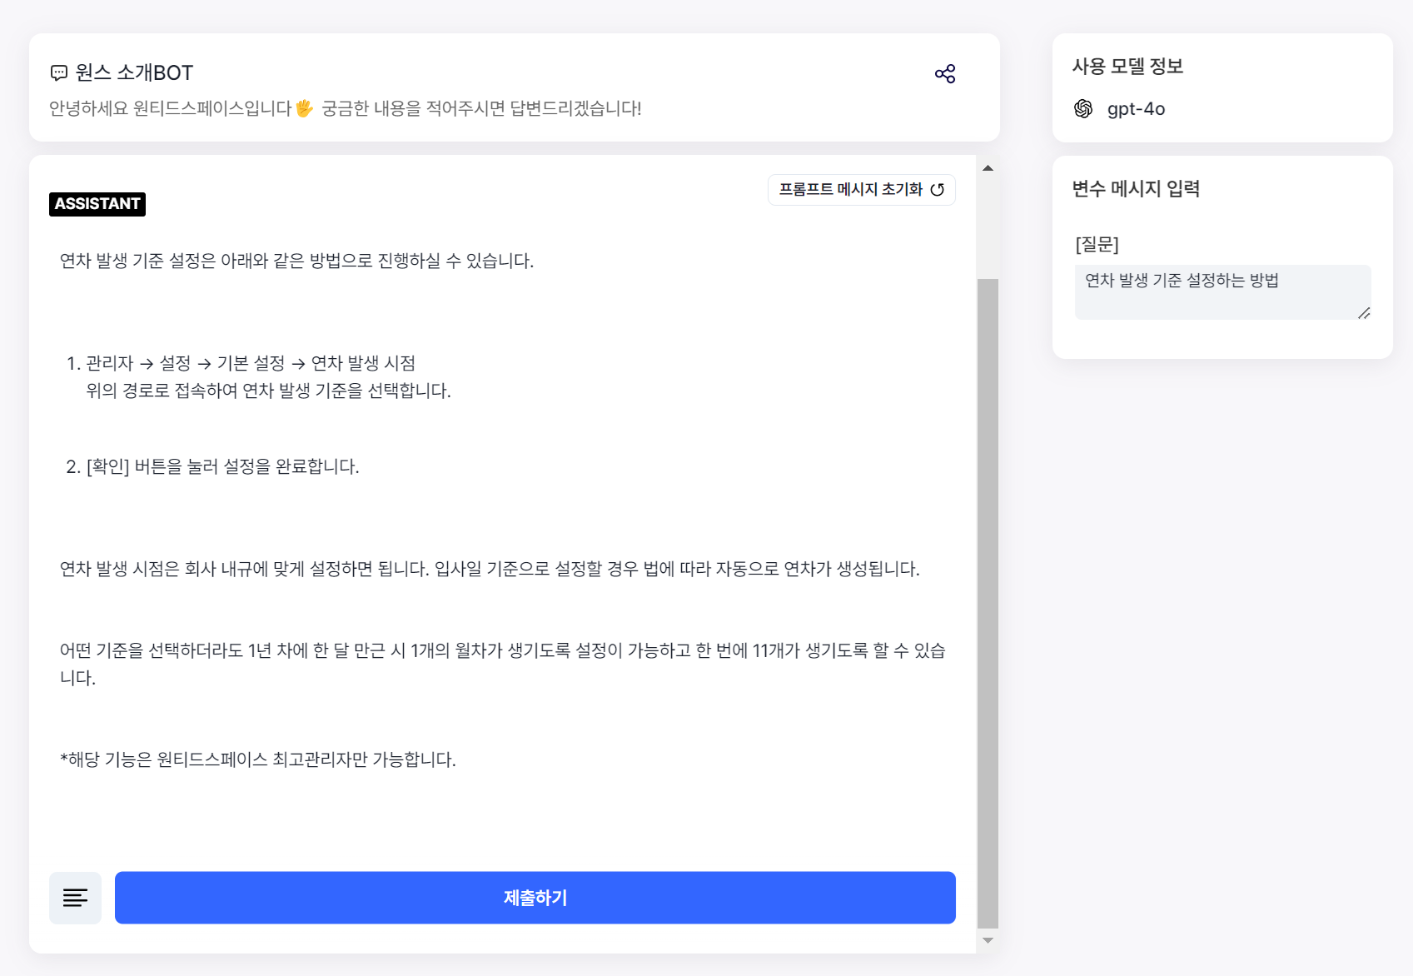Image resolution: width=1413 pixels, height=976 pixels.
Task: Click the note *해당 기능은 원티드스페이스 최고관리자만
Action: (258, 759)
